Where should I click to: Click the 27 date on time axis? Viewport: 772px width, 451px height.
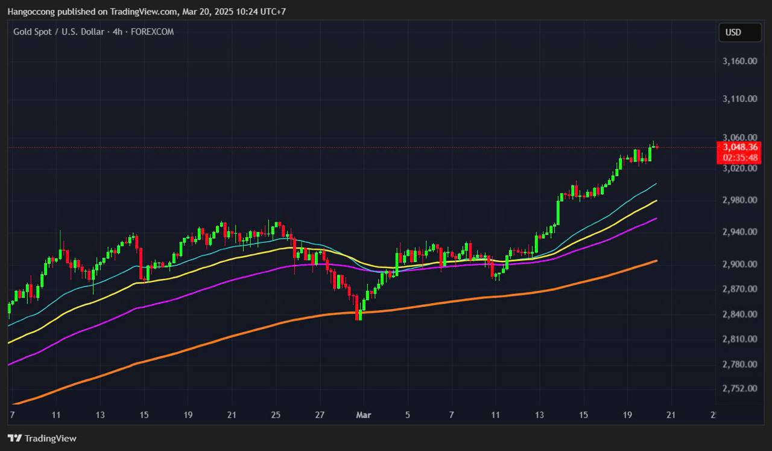pyautogui.click(x=320, y=415)
